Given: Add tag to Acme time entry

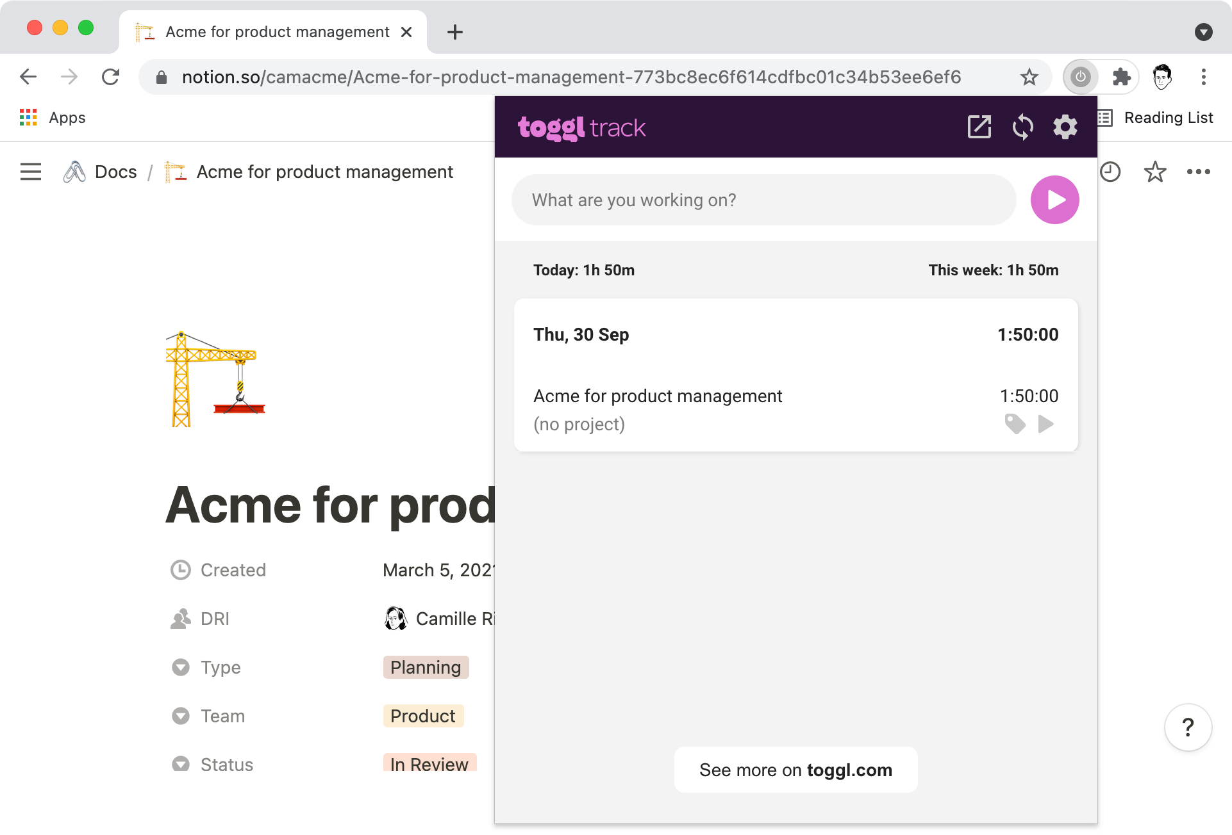Looking at the screenshot, I should tap(1015, 424).
